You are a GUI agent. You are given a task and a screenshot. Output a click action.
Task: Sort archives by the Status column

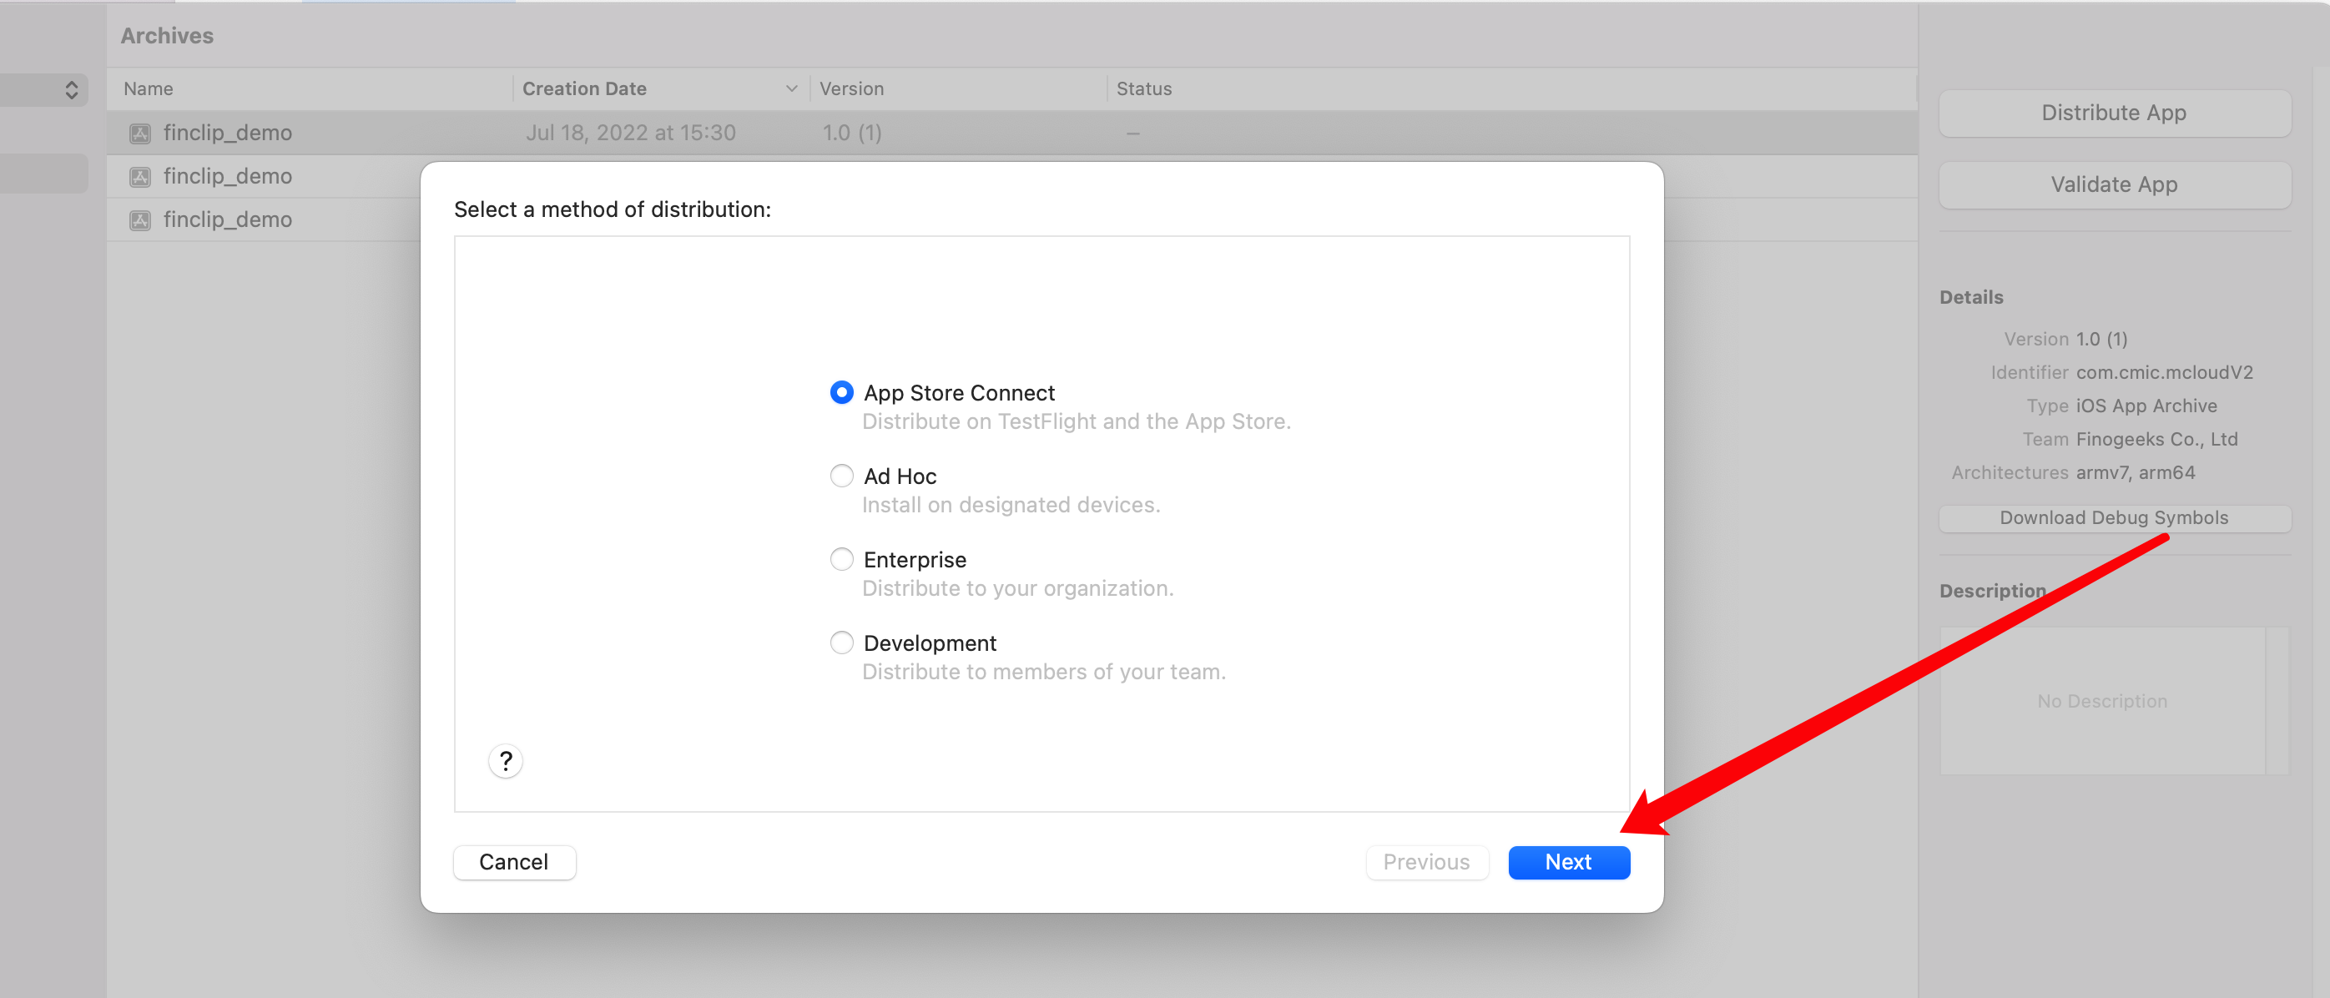point(1143,88)
